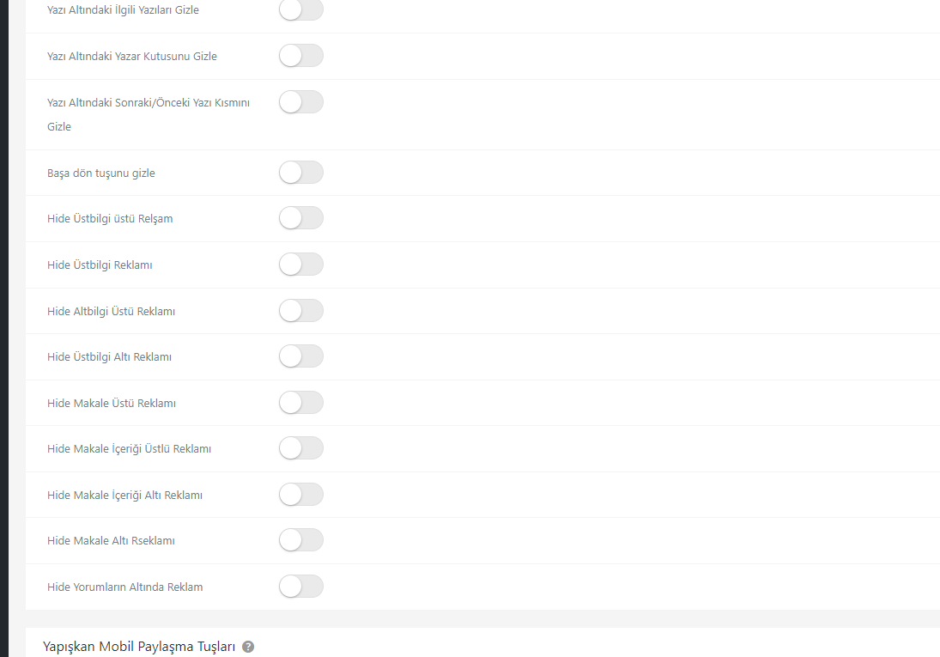Screen dimensions: 940x657
Task: Turn on Başa dön tuşunu gizle
Action: pos(301,173)
